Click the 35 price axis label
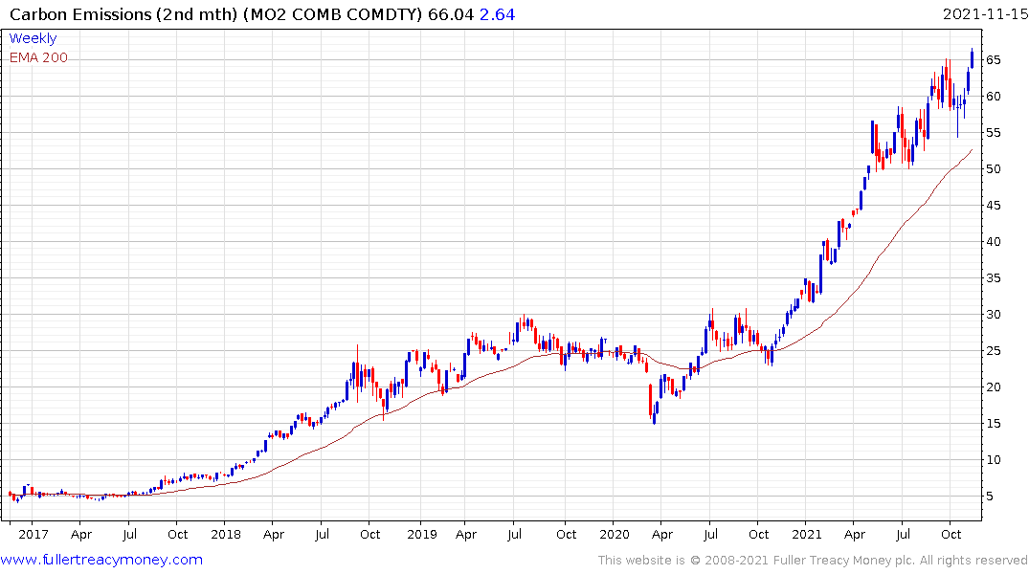The height and width of the screenshot is (574, 1029). (x=993, y=278)
